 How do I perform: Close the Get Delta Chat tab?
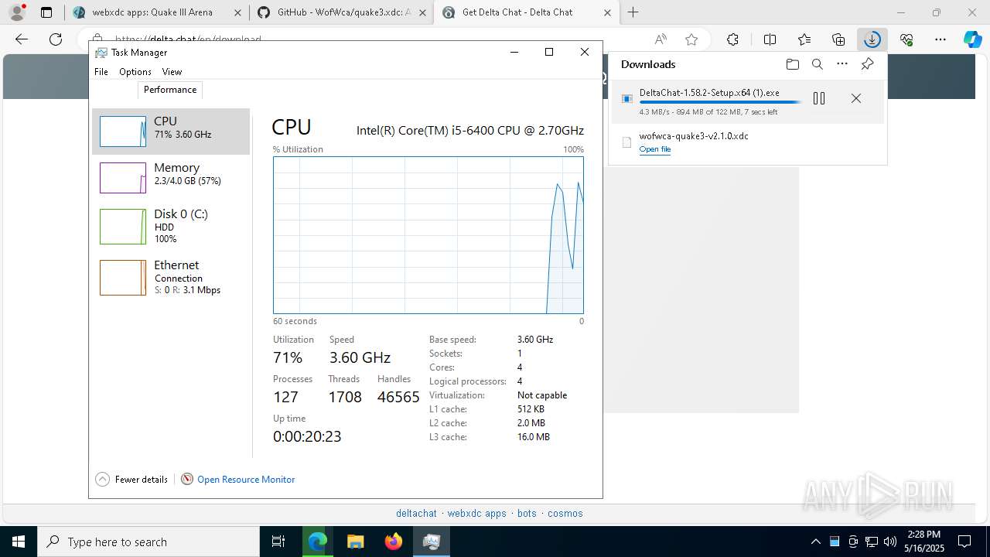pyautogui.click(x=607, y=12)
